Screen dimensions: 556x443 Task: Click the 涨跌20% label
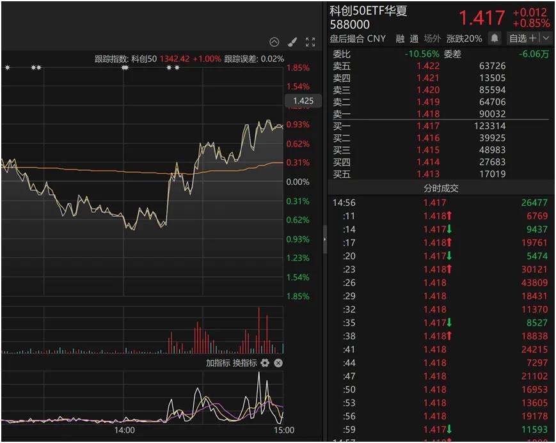464,38
